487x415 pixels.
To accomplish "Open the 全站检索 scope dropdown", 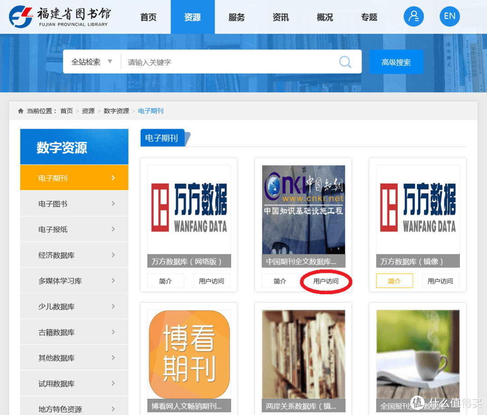I will 92,62.
